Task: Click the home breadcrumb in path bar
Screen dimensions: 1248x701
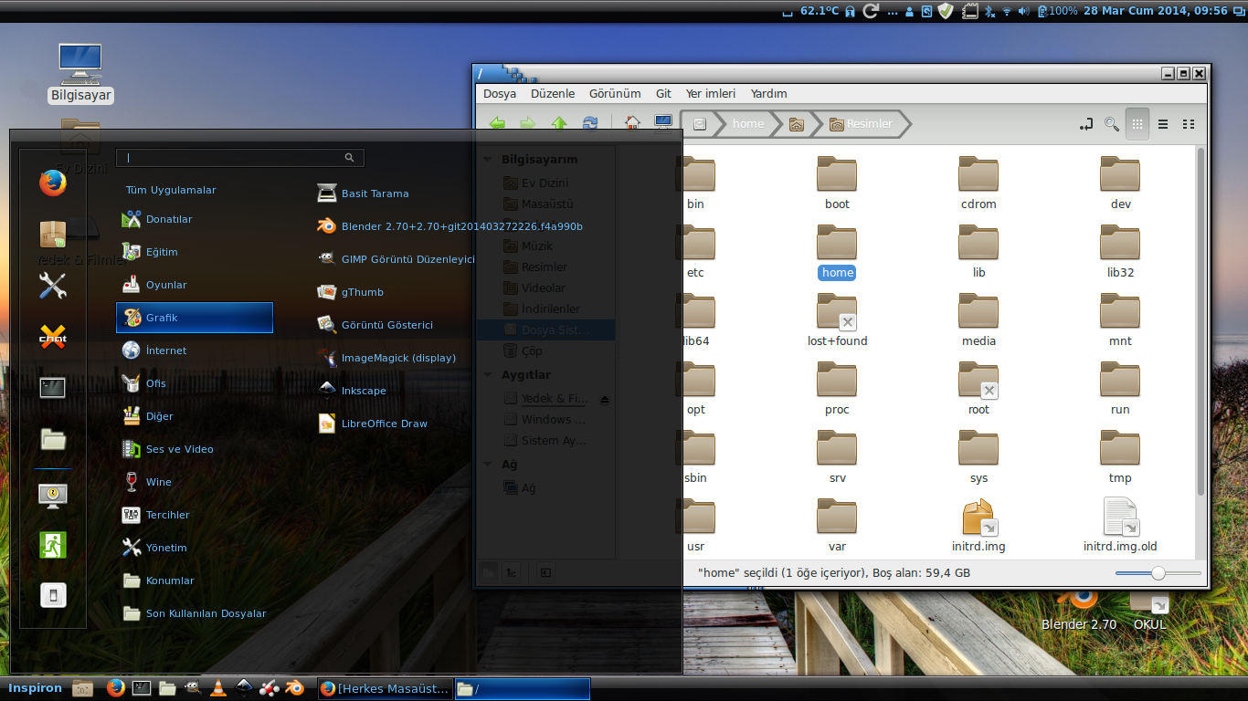Action: [748, 124]
